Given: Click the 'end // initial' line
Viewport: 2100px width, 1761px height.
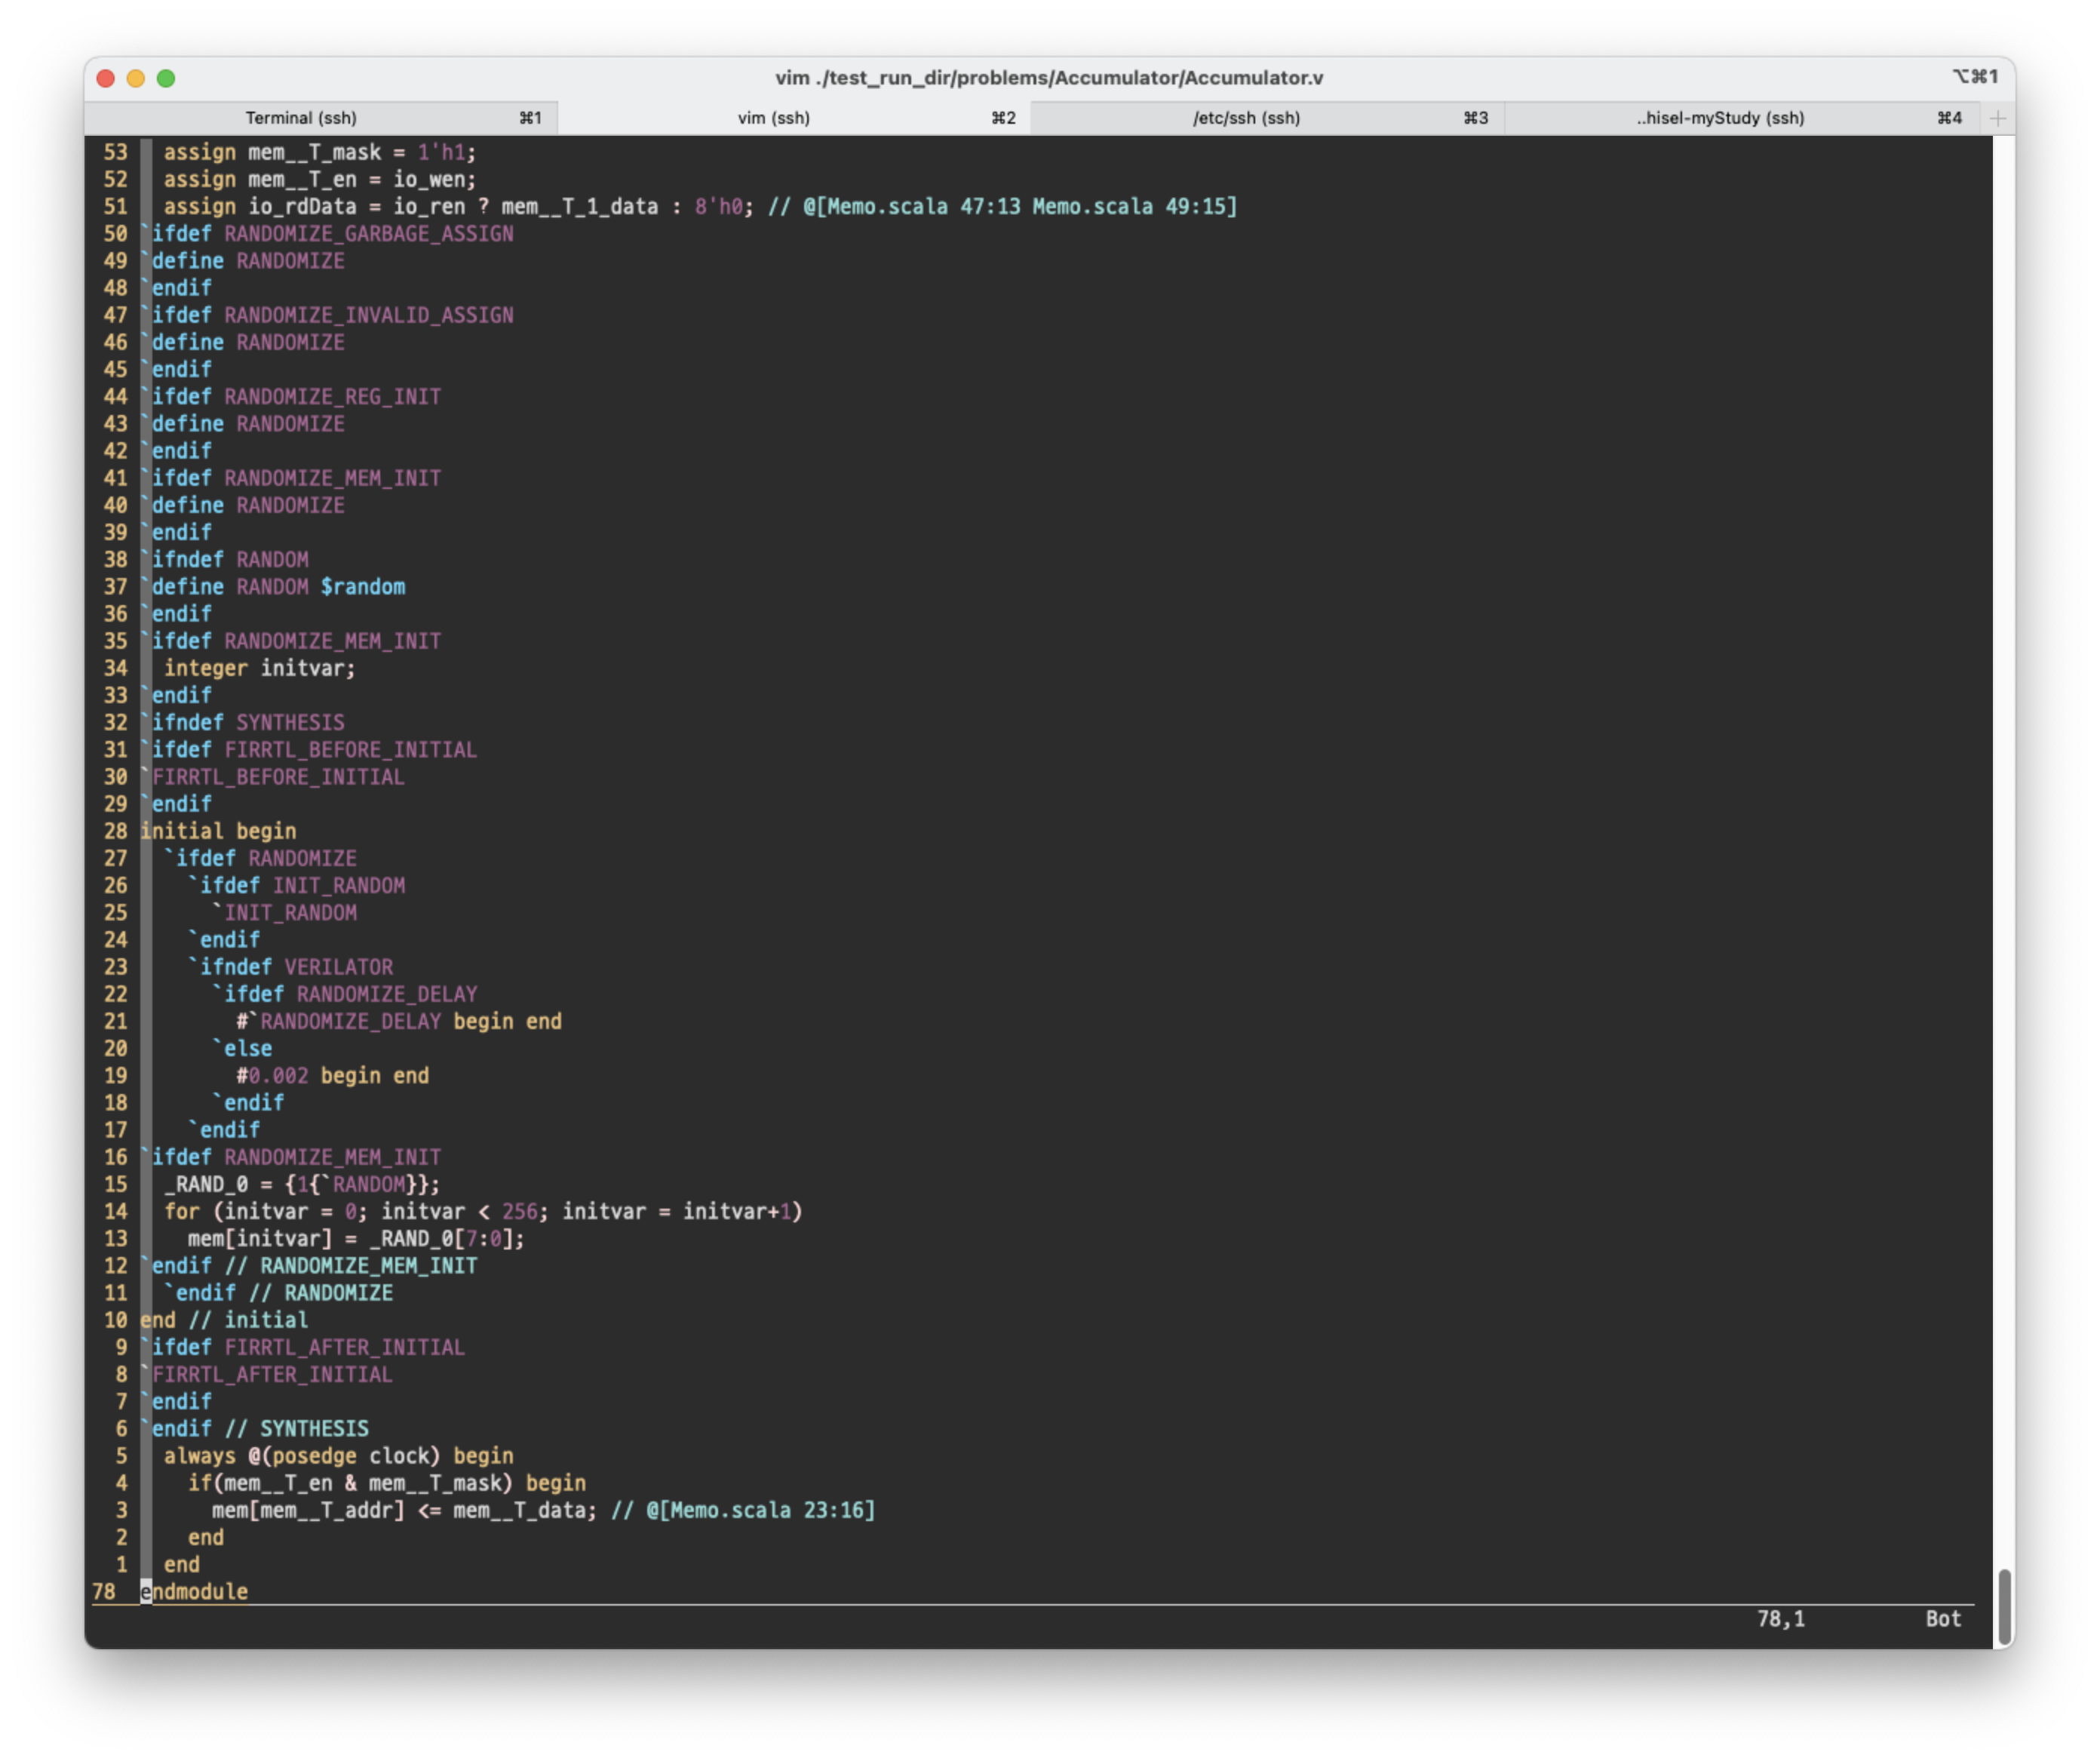Looking at the screenshot, I should coord(224,1320).
